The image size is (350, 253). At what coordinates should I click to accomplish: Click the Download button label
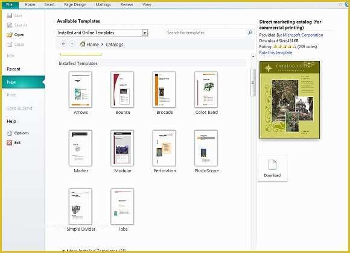tap(272, 175)
